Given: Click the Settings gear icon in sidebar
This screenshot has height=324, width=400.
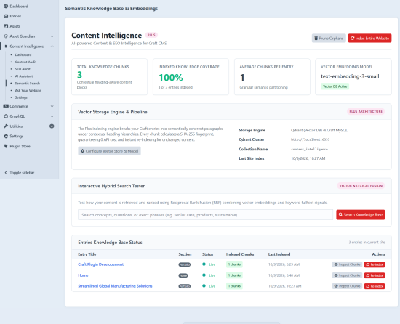Looking at the screenshot, I should [x=6, y=137].
